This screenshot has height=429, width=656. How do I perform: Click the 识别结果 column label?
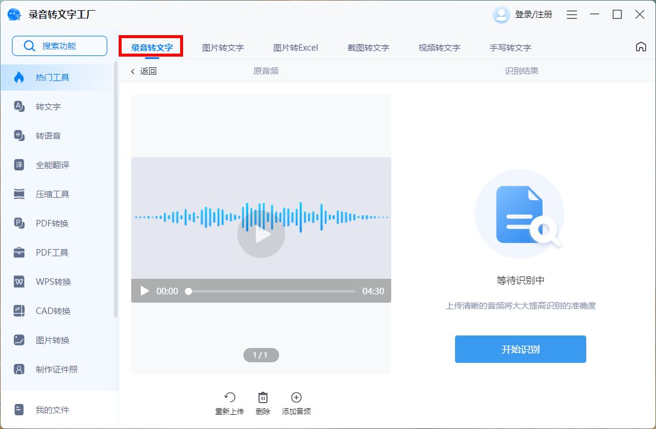tap(521, 71)
